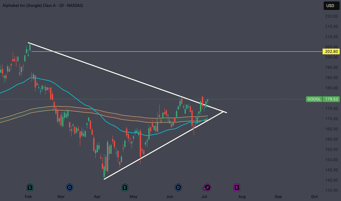Click the Oct label on time axis
Screen dimensions: 341x201
point(314,197)
